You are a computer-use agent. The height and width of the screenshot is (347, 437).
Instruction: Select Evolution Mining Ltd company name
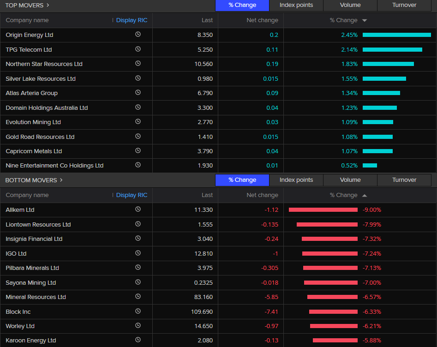(x=33, y=122)
